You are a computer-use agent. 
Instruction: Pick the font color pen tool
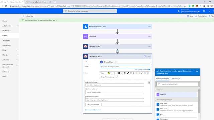pos(128,73)
